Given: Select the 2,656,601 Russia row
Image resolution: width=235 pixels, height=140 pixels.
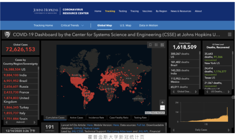Looking at the screenshot, I should tap(20, 86).
